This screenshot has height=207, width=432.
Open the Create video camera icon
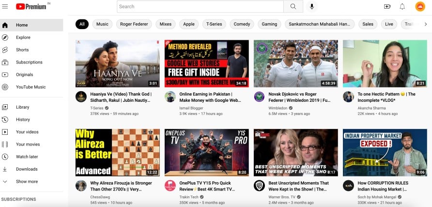pyautogui.click(x=387, y=6)
